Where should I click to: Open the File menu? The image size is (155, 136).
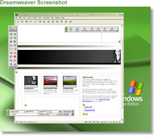point(17,18)
